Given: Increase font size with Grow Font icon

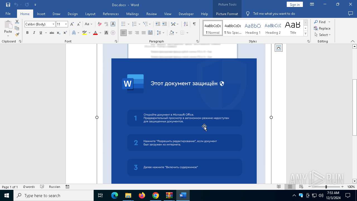Looking at the screenshot, I should pyautogui.click(x=72, y=24).
